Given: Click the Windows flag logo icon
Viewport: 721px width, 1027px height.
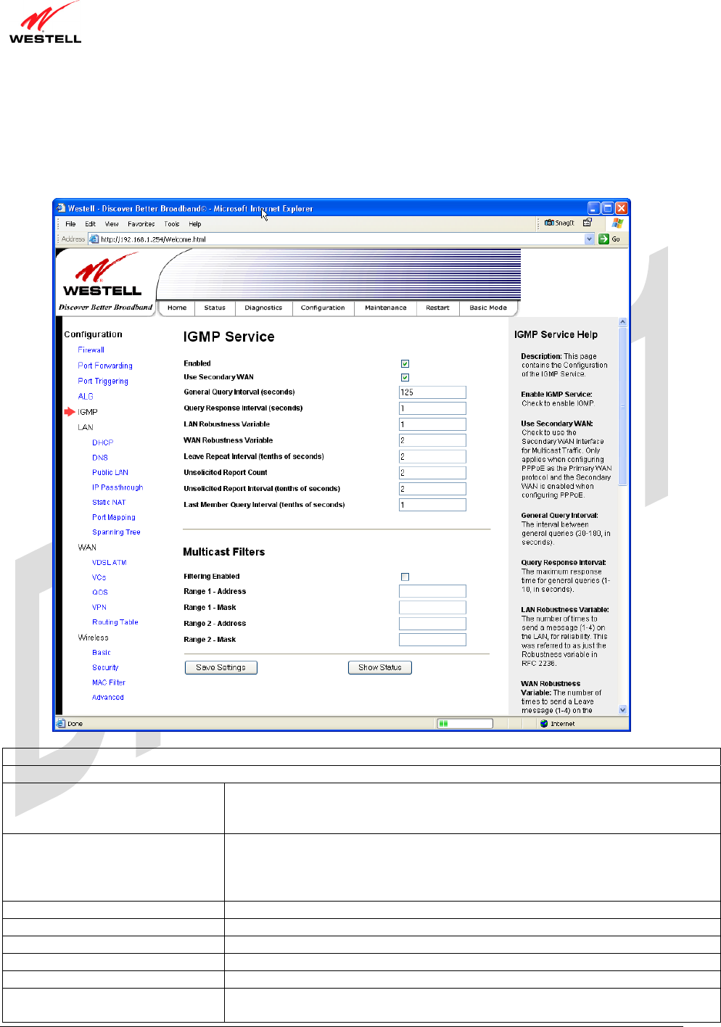Looking at the screenshot, I should coord(617,223).
